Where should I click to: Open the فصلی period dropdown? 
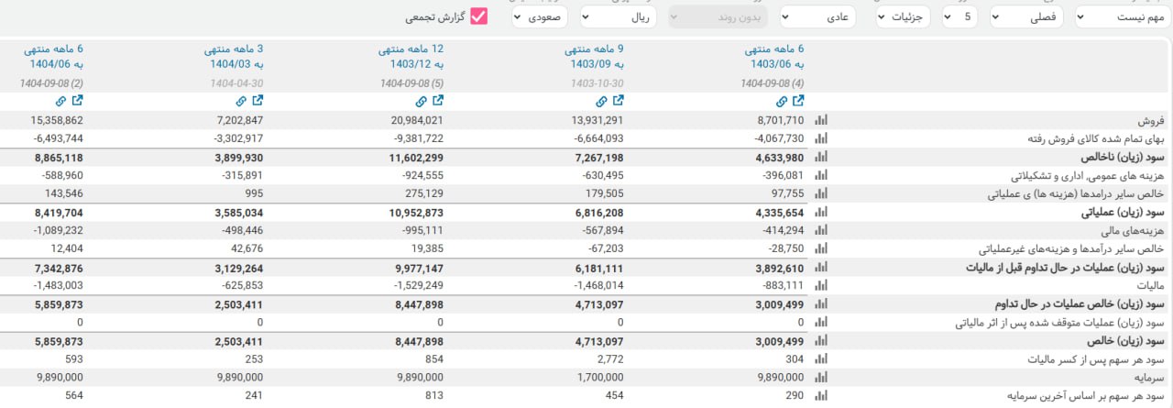pyautogui.click(x=1026, y=17)
